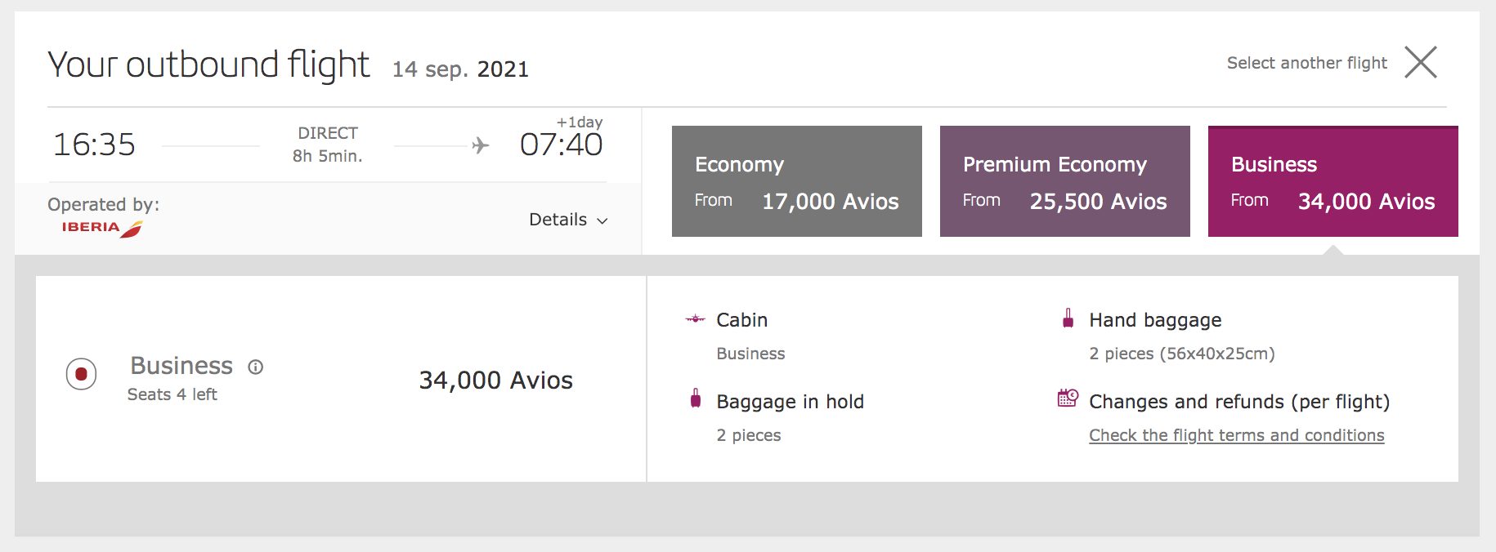Click the Cabin airplane icon
The height and width of the screenshot is (552, 1496).
coord(695,319)
